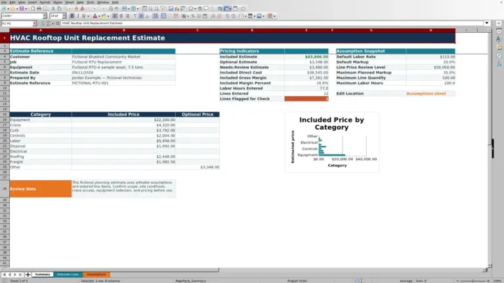Viewport: 504px width, 283px height.
Task: Open the Name Box dropdown arrow
Action: click(x=34, y=23)
